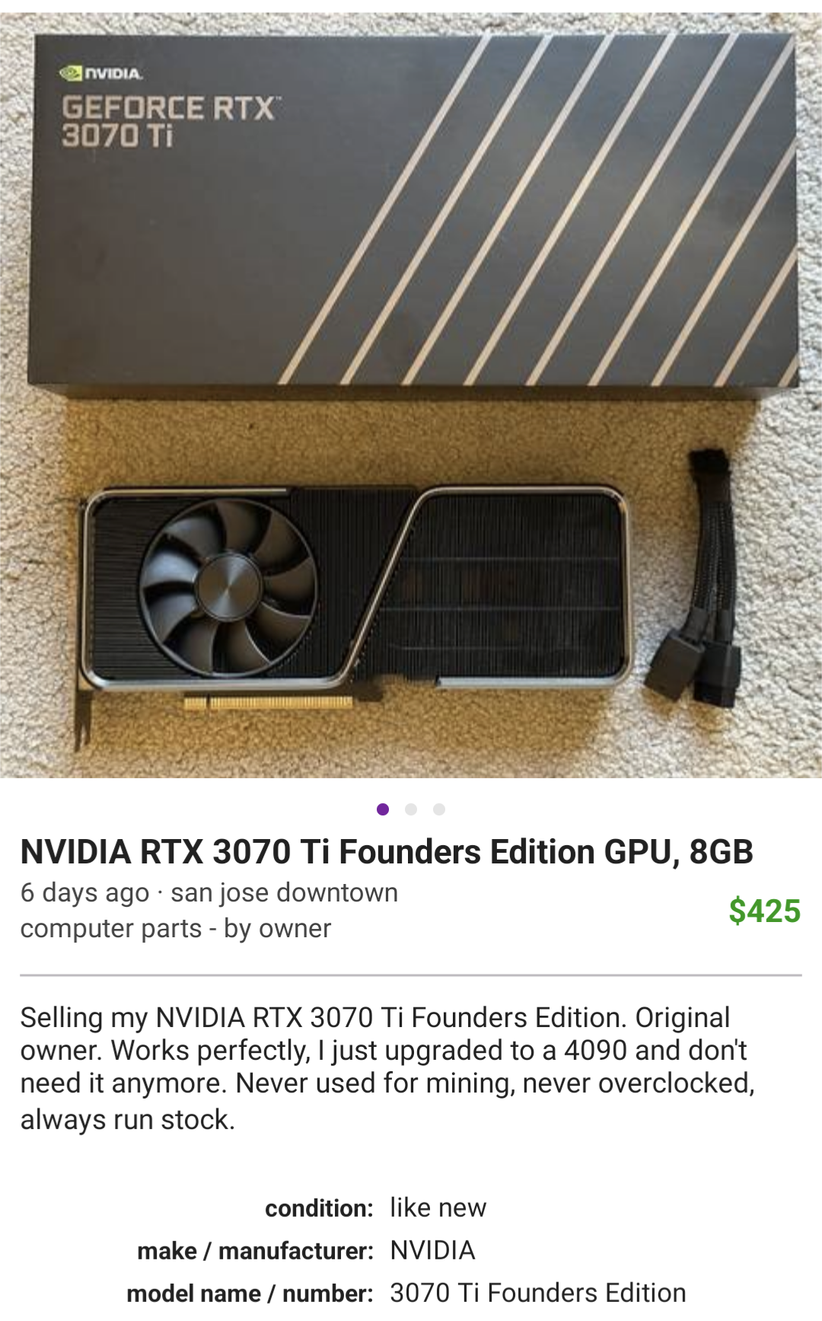
Task: Tap '3070 Ti Founders Edition' model value
Action: [538, 1293]
